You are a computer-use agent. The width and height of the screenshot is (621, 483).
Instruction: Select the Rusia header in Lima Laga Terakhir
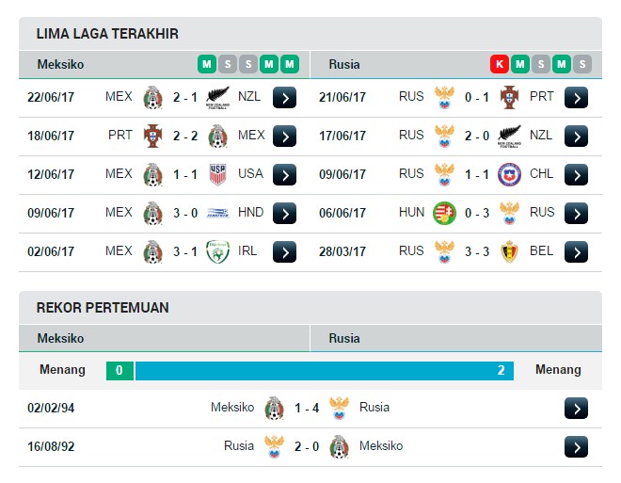click(x=344, y=64)
